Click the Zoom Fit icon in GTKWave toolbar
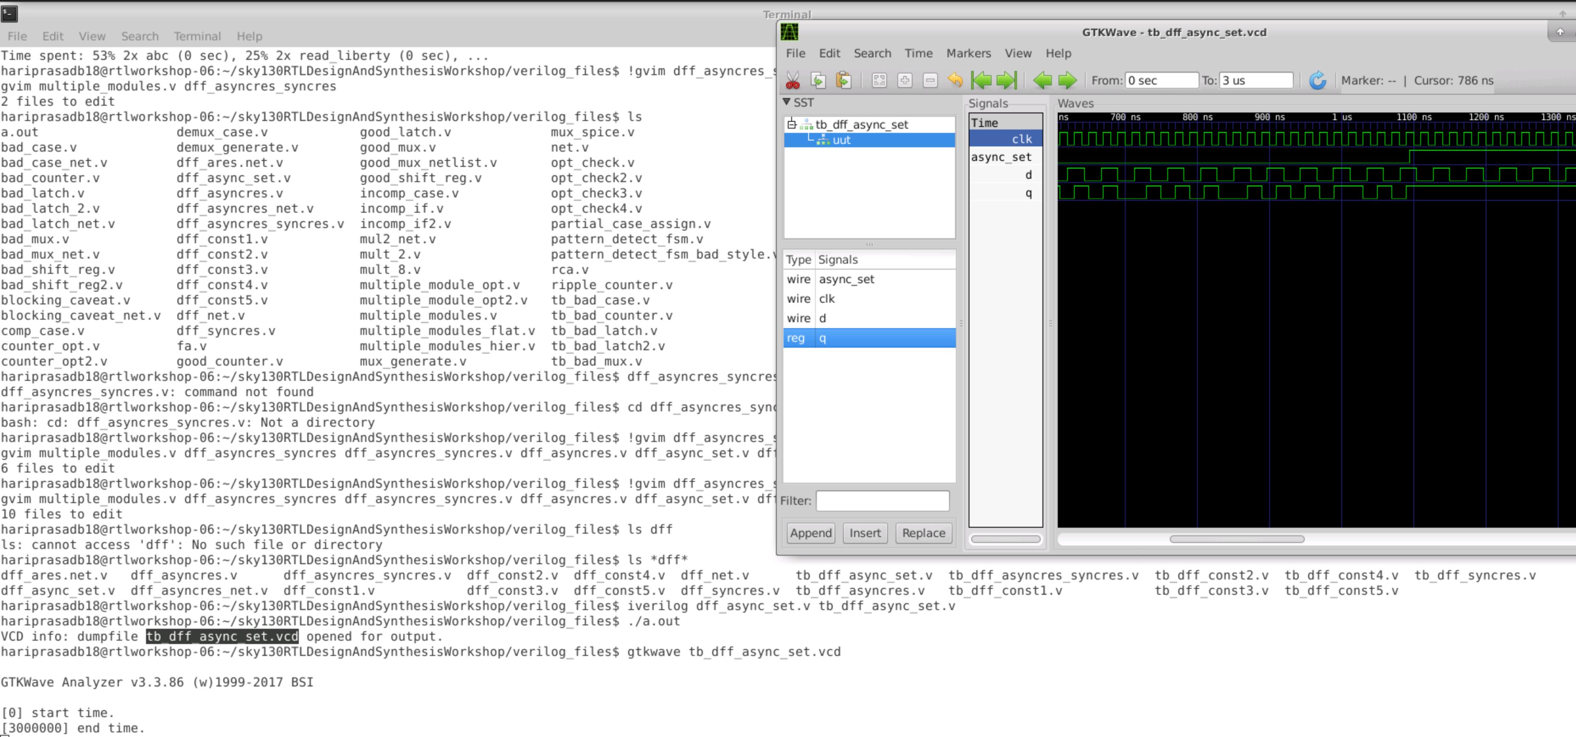Screen dimensions: 1576x737 coord(880,80)
